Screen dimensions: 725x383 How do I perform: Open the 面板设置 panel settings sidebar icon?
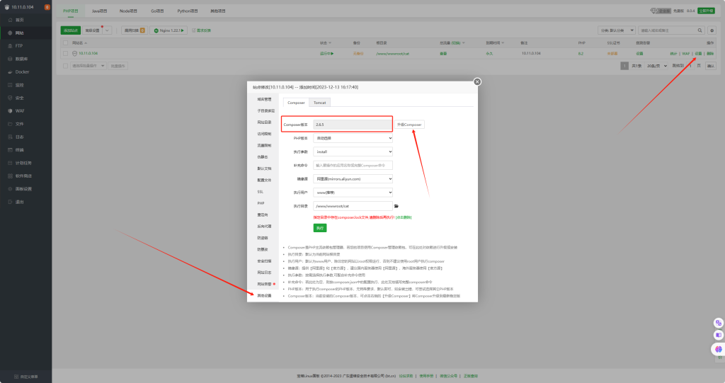(10, 189)
